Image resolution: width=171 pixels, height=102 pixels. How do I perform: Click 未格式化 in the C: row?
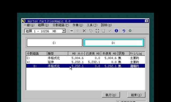[x=54, y=58]
